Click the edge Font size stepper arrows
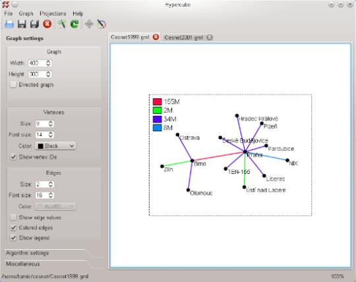Image resolution: width=356 pixels, height=282 pixels. point(51,195)
